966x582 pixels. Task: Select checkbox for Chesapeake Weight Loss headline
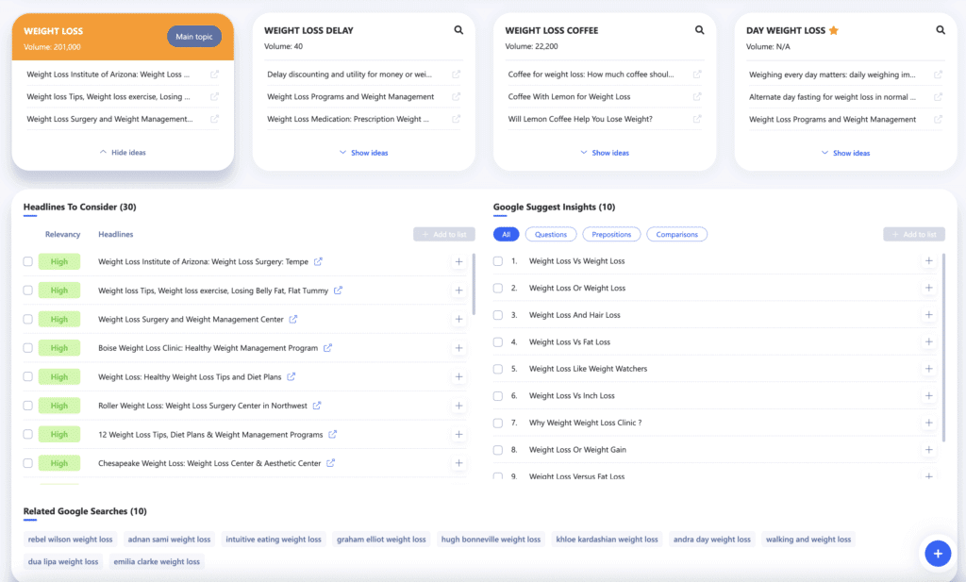tap(28, 463)
